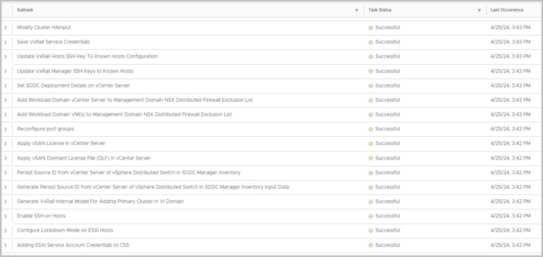Sort by the Subtask column header
The height and width of the screenshot is (257, 543).
click(25, 10)
